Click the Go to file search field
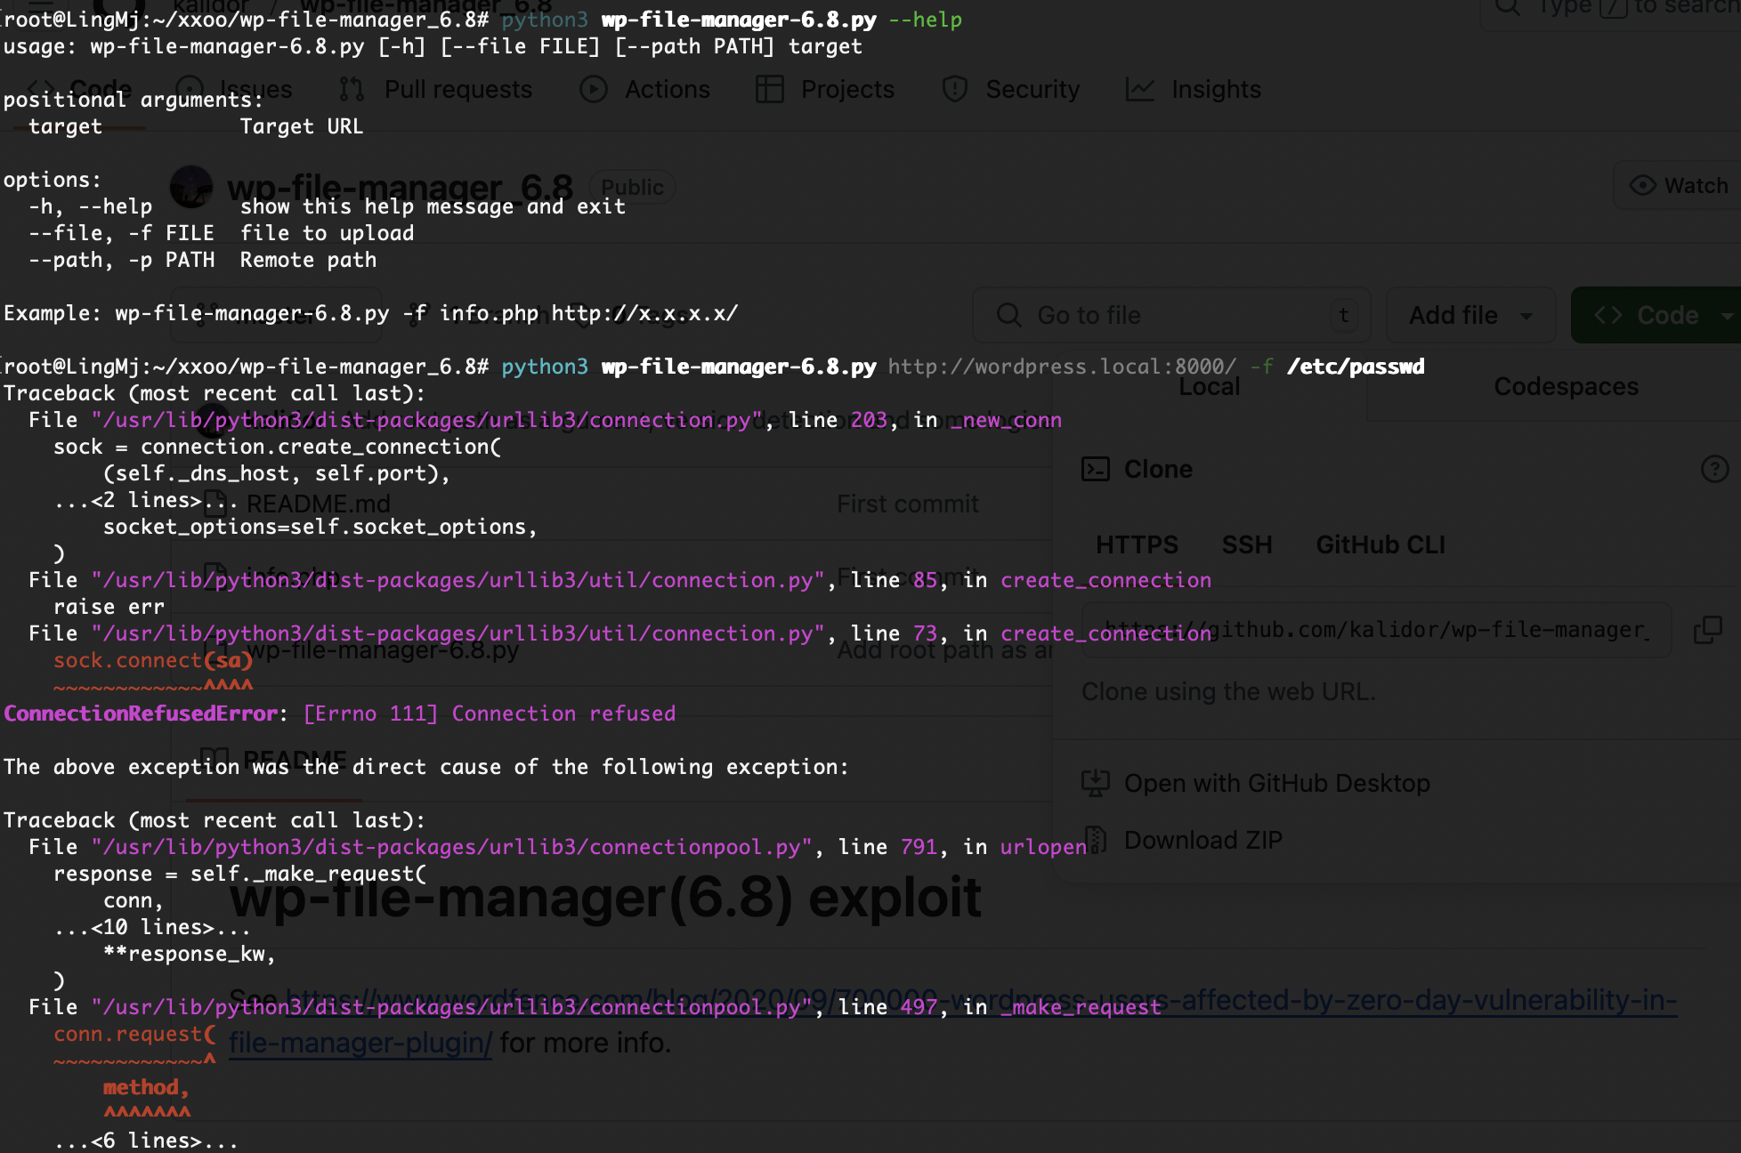 (1171, 315)
